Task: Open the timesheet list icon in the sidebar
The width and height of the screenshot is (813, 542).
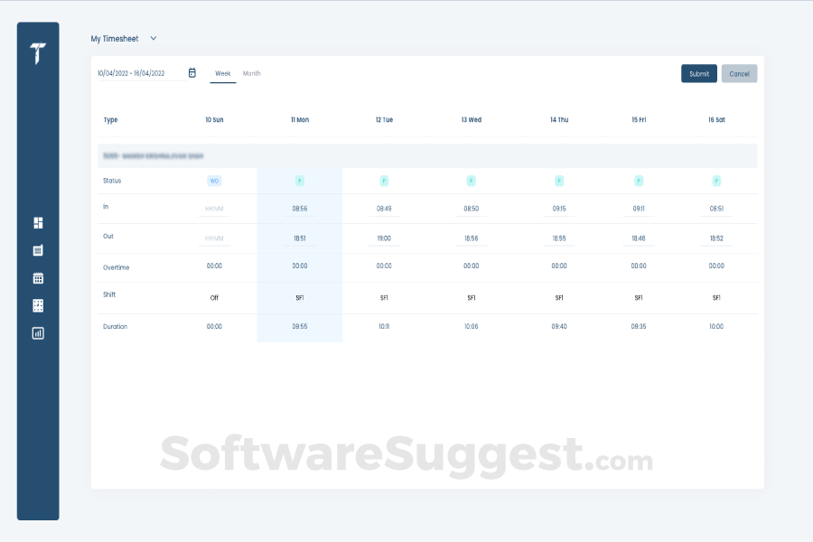Action: pyautogui.click(x=38, y=250)
